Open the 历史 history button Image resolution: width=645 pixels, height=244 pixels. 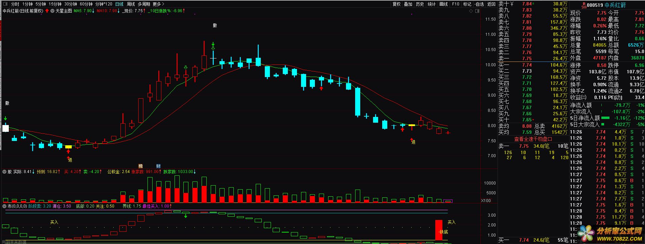coord(420,4)
